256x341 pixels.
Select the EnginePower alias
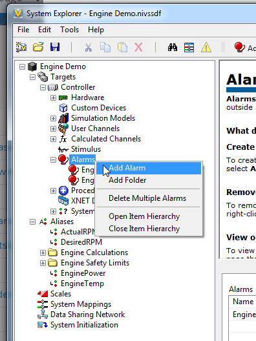pos(83,273)
